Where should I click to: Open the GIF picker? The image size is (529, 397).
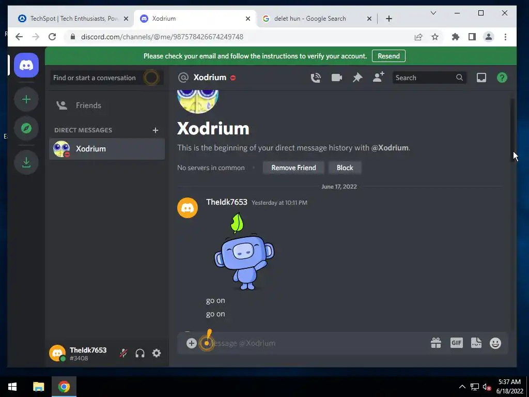tap(456, 343)
